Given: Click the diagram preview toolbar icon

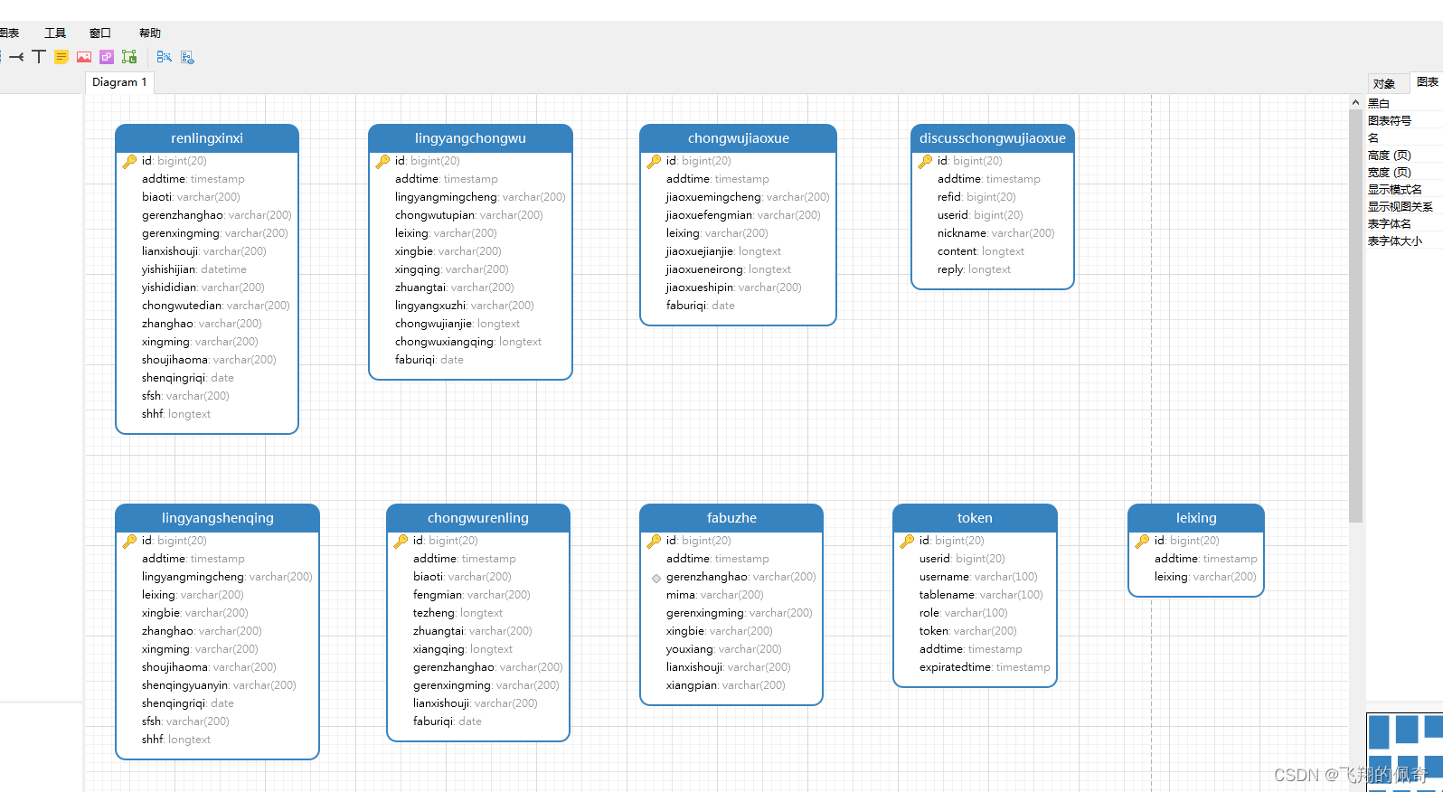Looking at the screenshot, I should (x=187, y=57).
